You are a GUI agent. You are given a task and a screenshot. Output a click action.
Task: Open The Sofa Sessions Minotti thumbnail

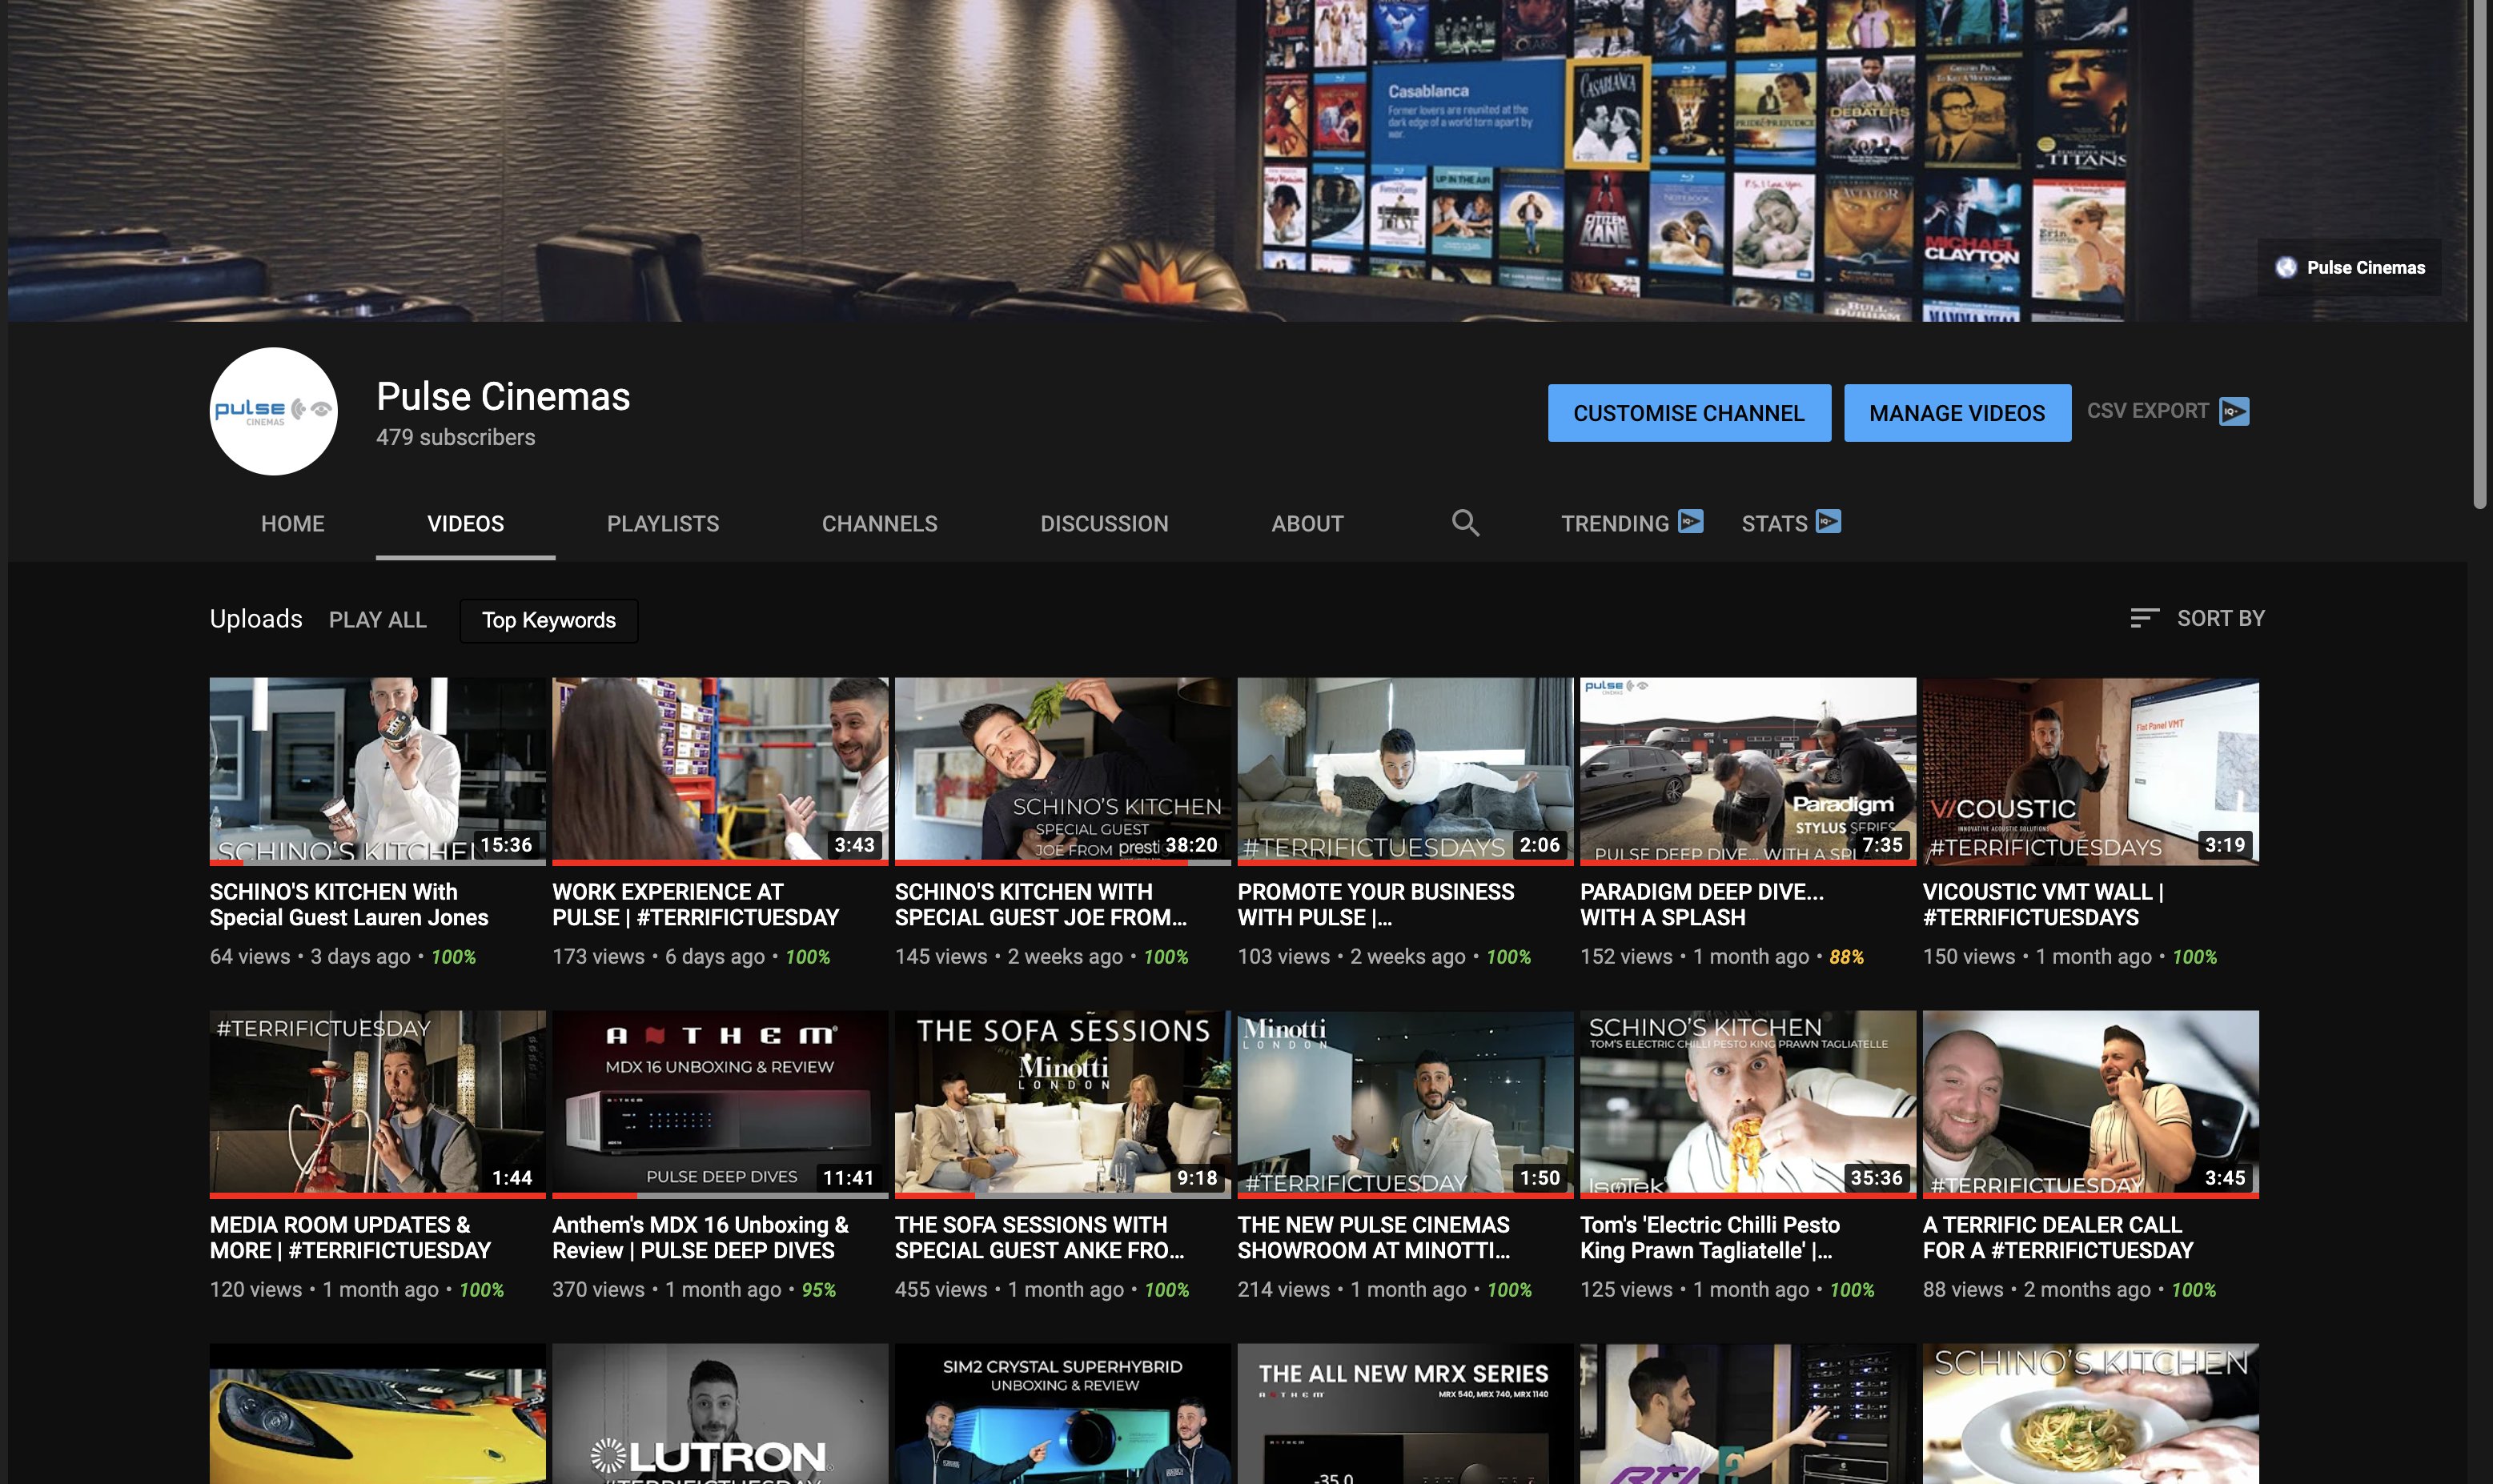pyautogui.click(x=1063, y=1104)
